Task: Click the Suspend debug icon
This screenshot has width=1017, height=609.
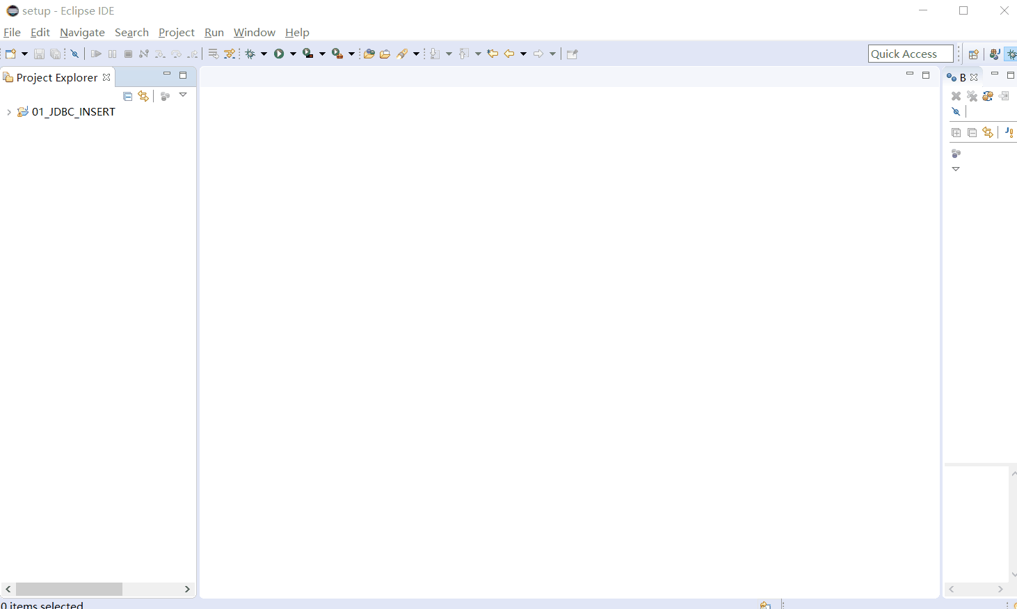Action: click(112, 54)
